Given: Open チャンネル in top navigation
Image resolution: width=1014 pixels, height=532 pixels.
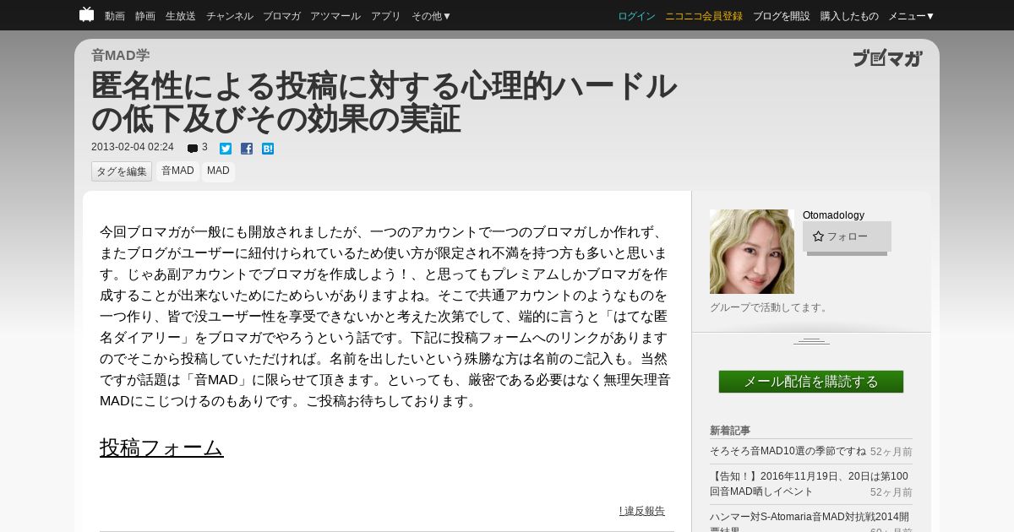Looking at the screenshot, I should tap(229, 16).
